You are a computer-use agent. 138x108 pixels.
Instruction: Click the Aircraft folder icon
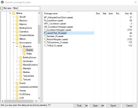[17, 17]
